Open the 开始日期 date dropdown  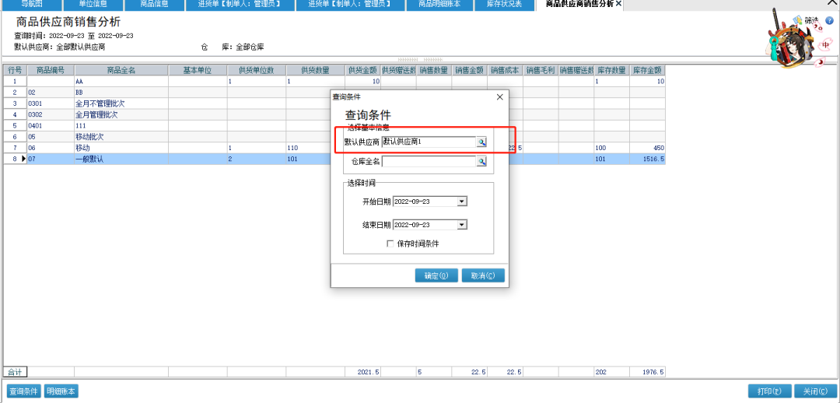[462, 201]
